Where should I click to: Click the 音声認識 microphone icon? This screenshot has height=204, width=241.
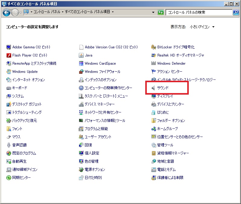pyautogui.click(x=8, y=145)
